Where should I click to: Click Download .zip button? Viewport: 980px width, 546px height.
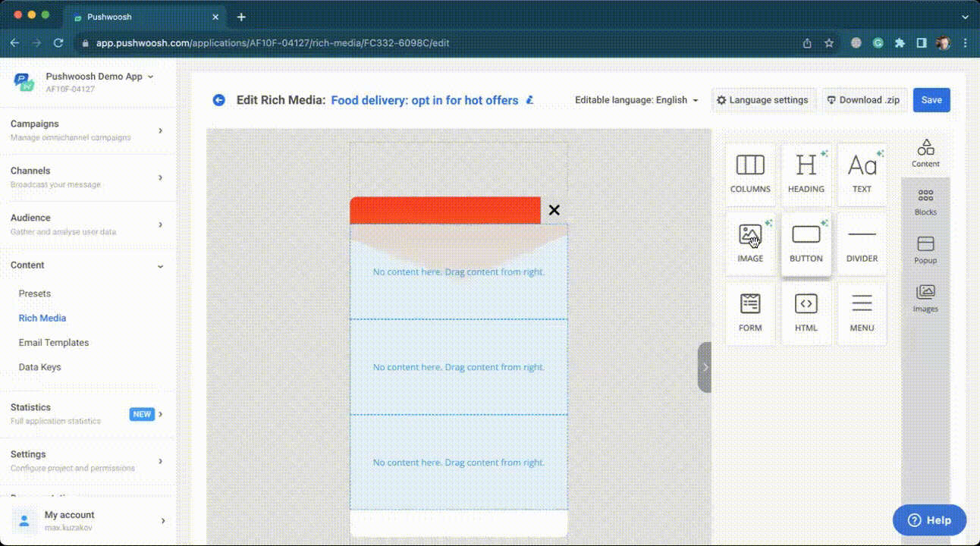(864, 100)
